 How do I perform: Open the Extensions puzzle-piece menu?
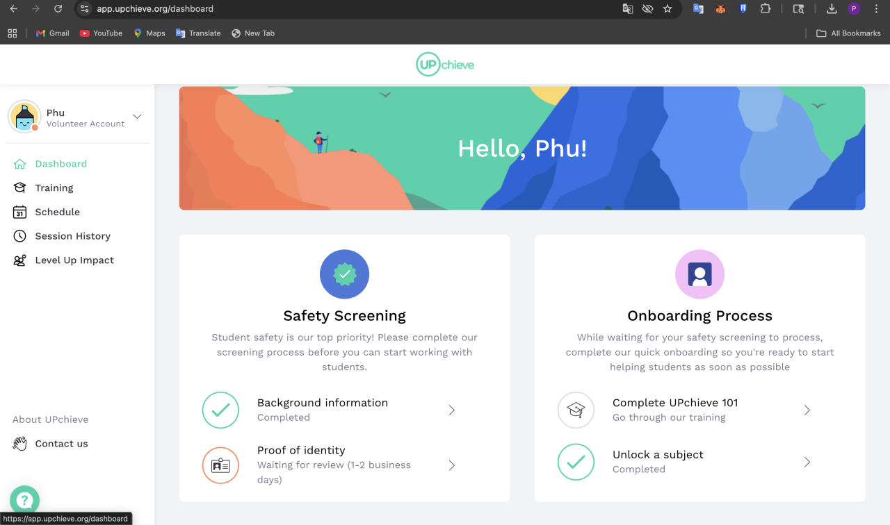point(766,9)
